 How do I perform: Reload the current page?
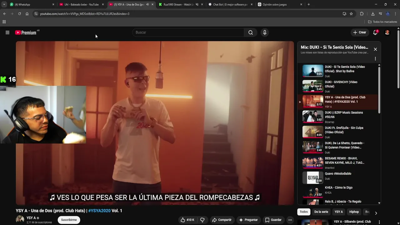[x=19, y=14]
